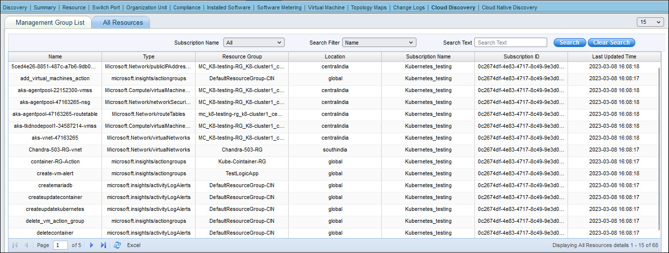Open the Compliance menu item
The image size is (669, 253).
tap(187, 7)
